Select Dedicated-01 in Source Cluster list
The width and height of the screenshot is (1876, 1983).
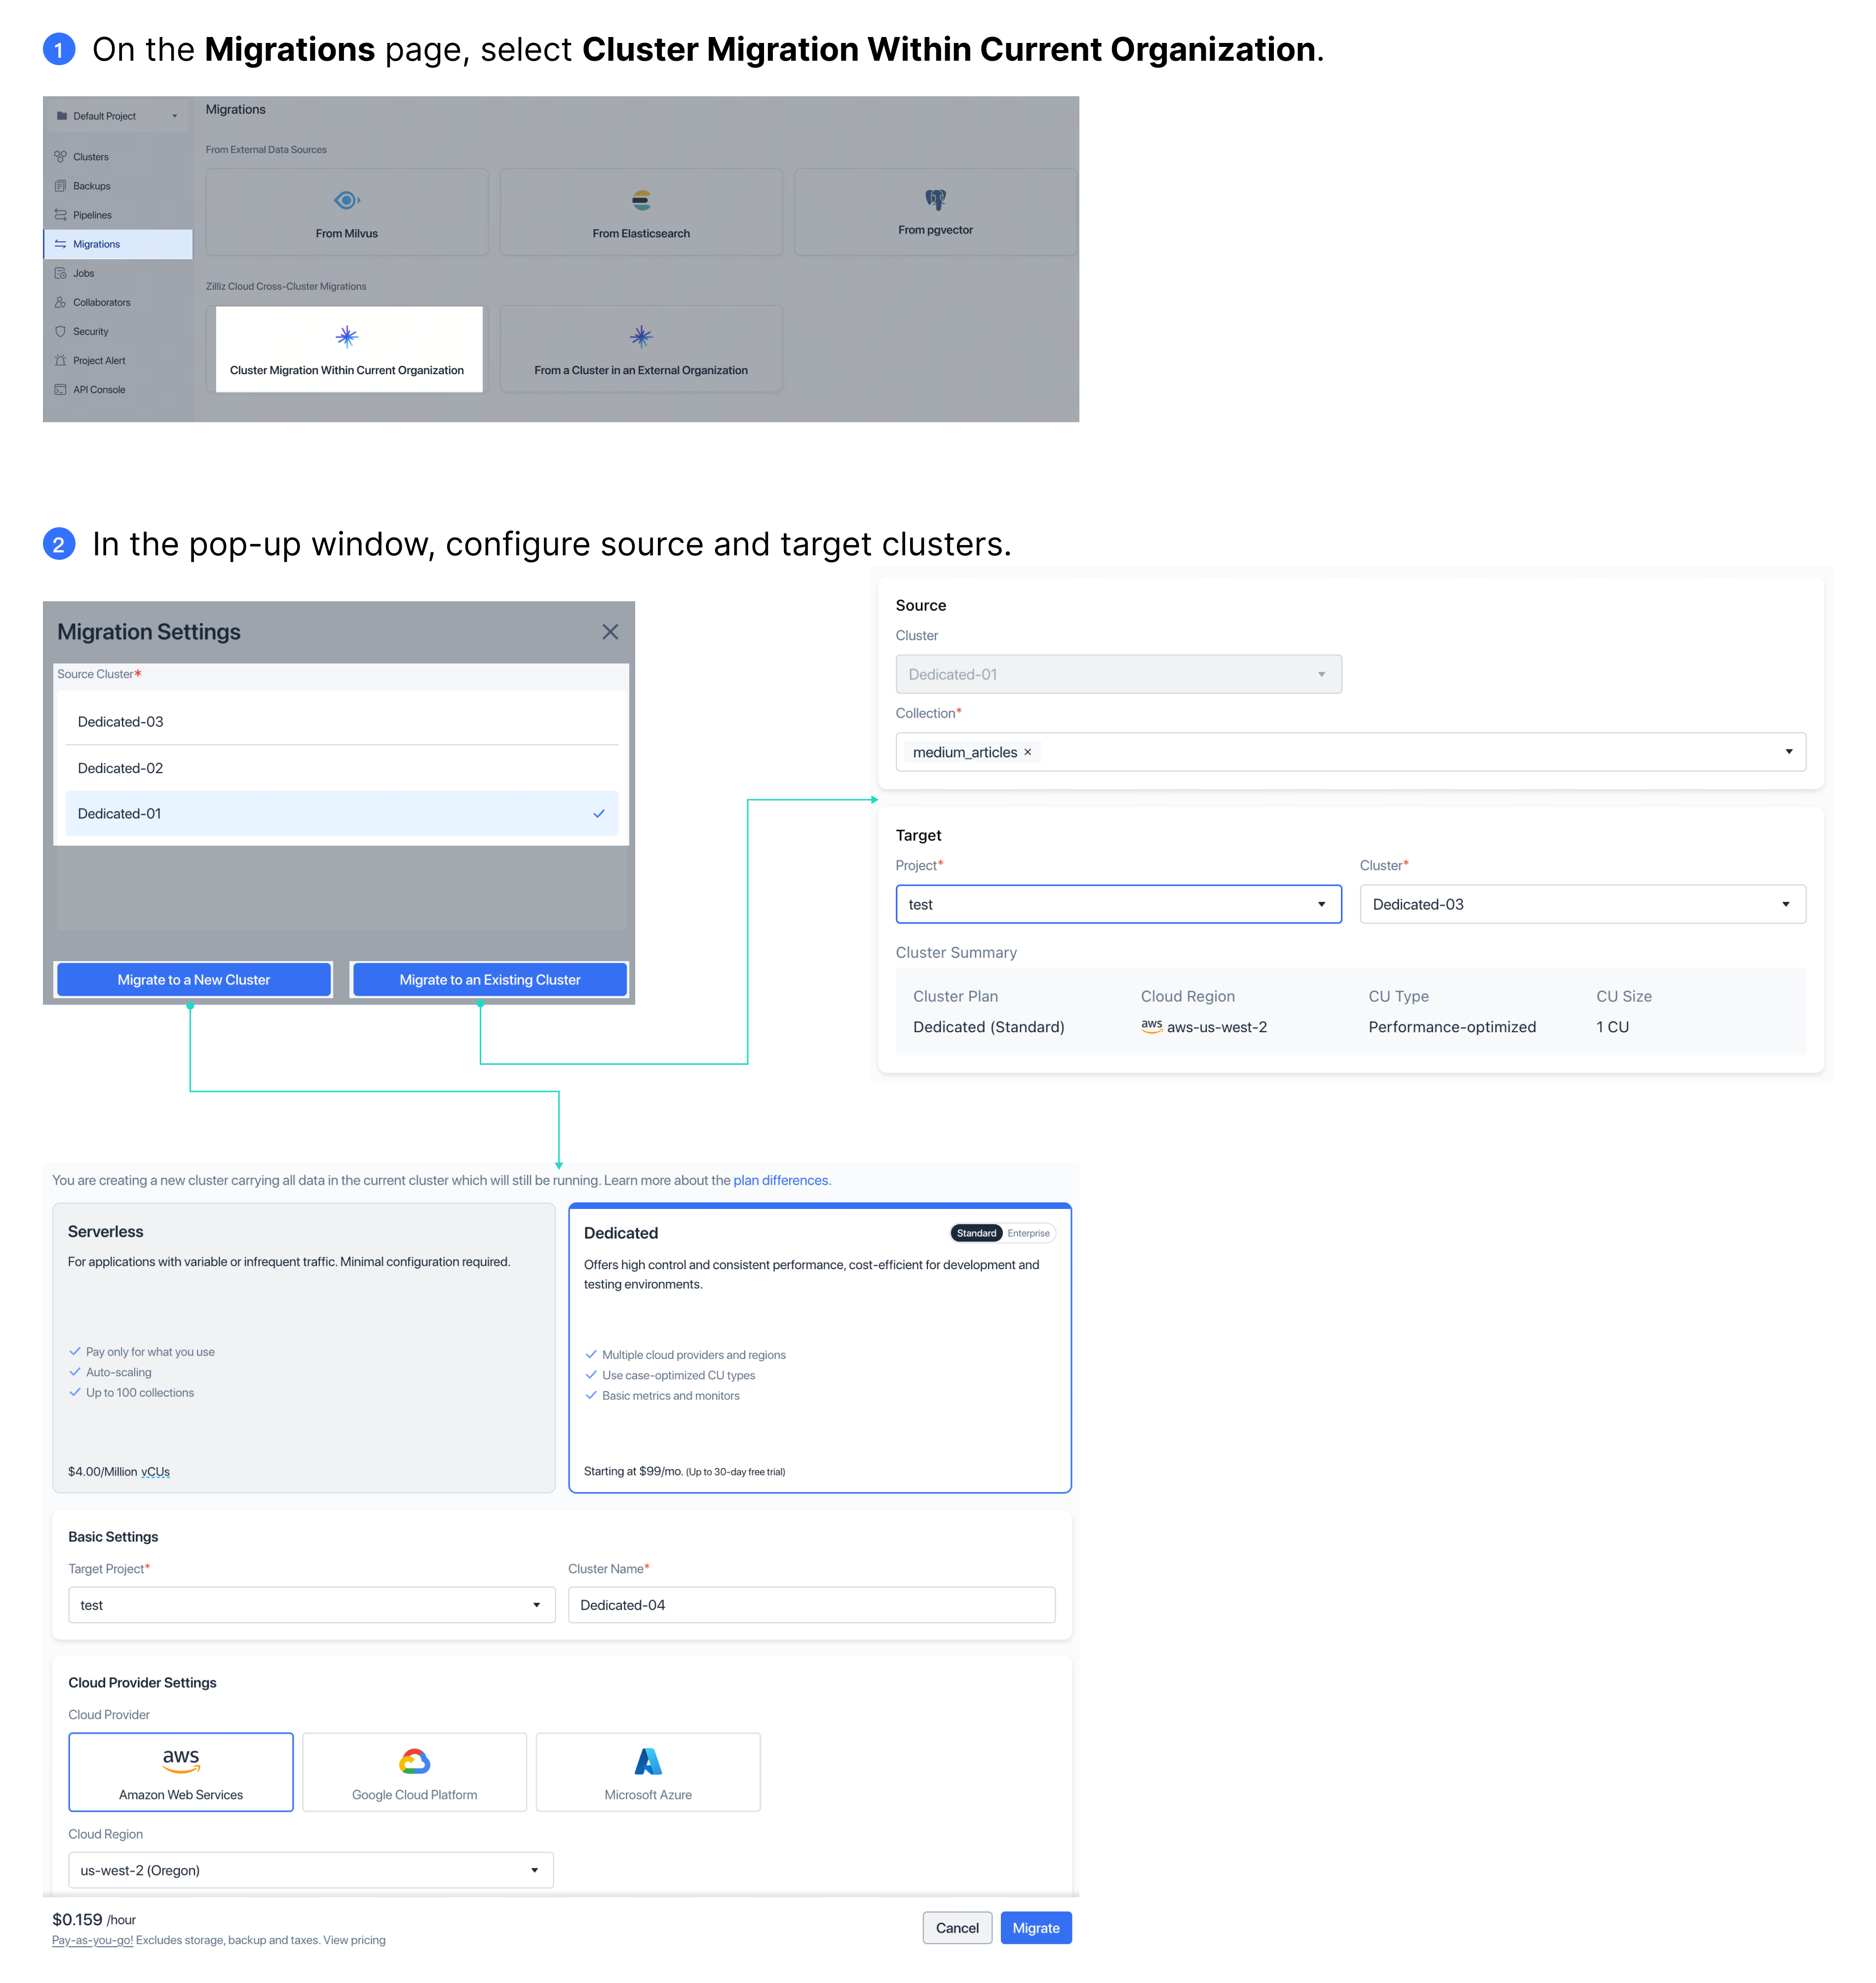pyautogui.click(x=342, y=814)
